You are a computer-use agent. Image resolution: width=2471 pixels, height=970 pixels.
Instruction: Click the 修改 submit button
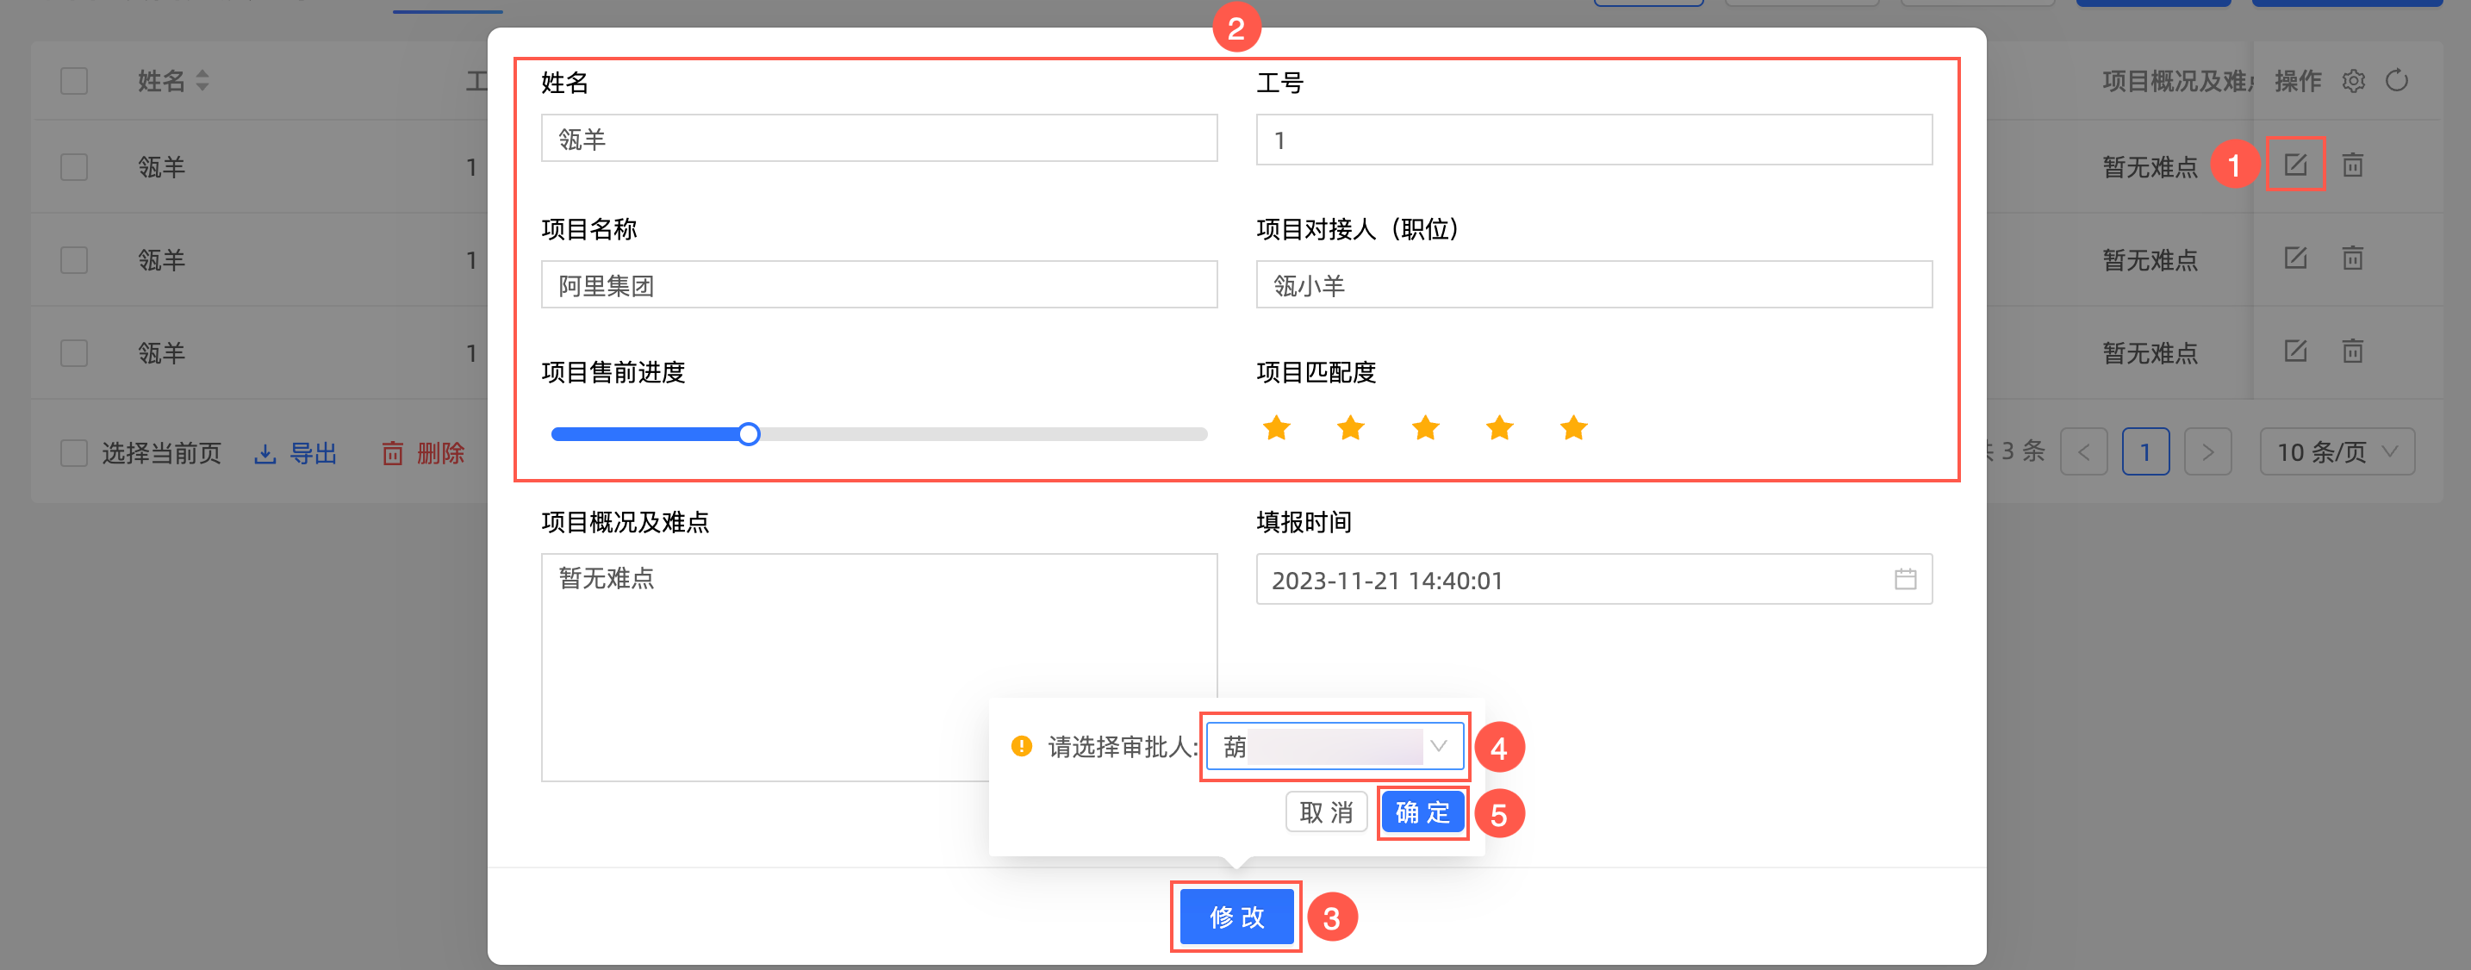(1235, 917)
